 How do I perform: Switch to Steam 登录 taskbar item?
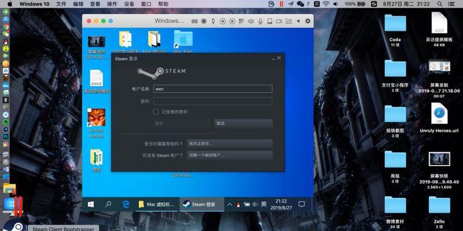201,204
